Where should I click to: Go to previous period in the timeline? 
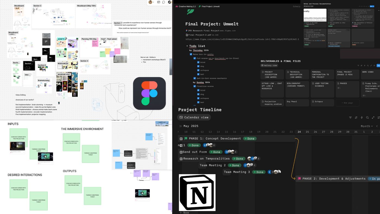pos(377,126)
